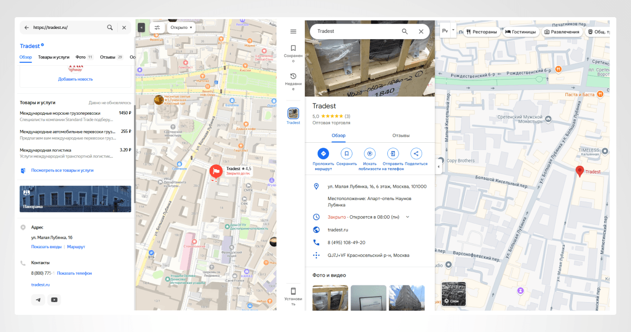Click the Tradest red flag marker on Yandex map
Screen dimensions: 631x332
tap(216, 171)
